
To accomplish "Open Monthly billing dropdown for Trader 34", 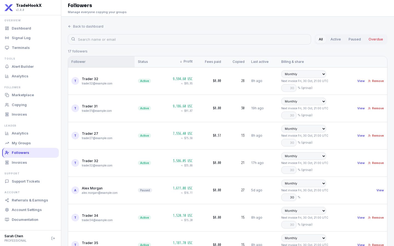I will (304, 211).
